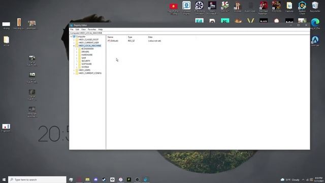Click the Aim Lab desktop icon
This screenshot has height=183, width=325.
(315, 41)
